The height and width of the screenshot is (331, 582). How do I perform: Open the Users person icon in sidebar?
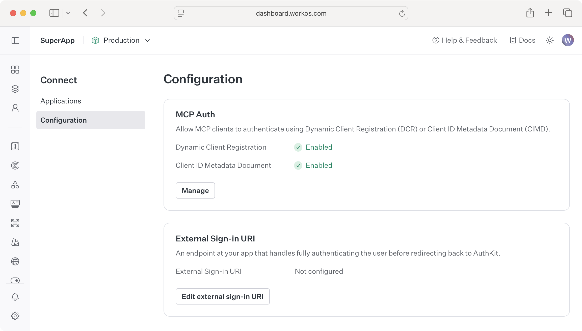[x=15, y=108]
